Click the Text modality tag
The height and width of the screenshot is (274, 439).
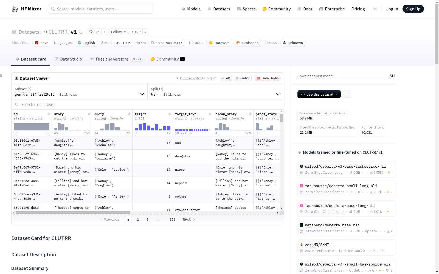(x=41, y=43)
